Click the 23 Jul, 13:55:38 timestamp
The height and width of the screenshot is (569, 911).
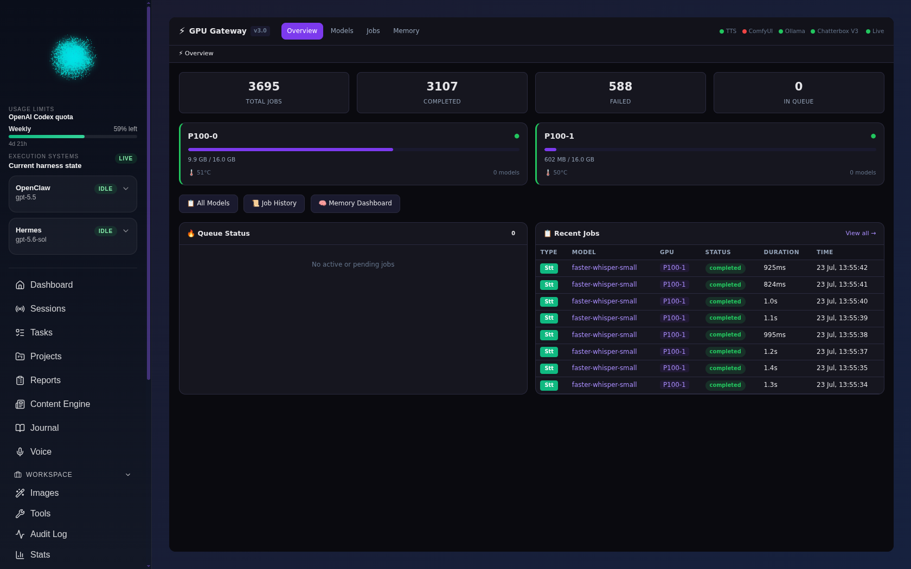pos(842,335)
